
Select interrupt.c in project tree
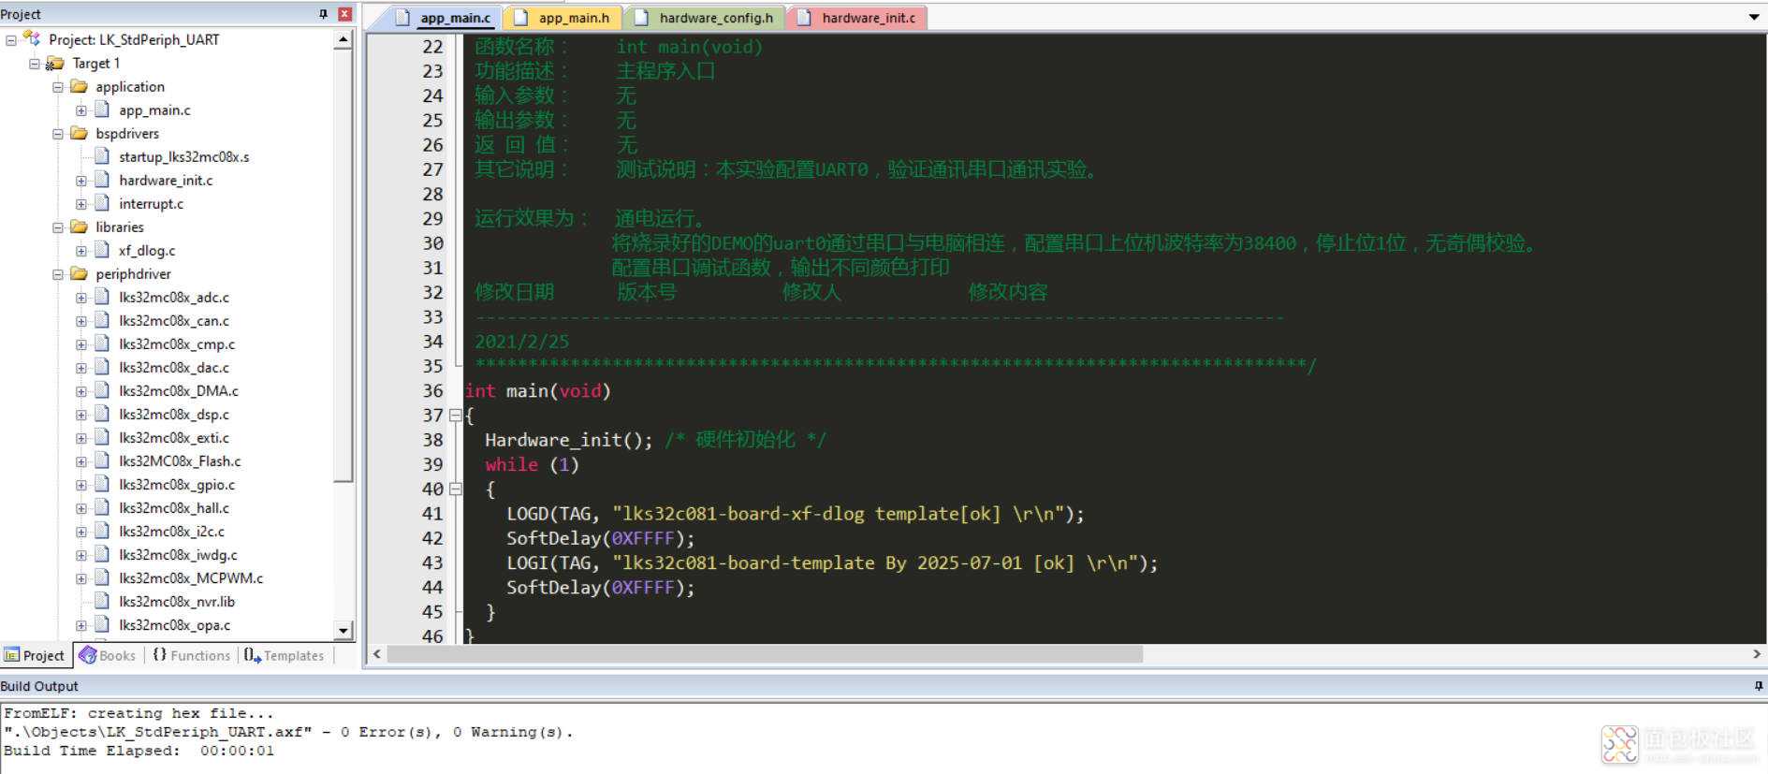tap(151, 203)
